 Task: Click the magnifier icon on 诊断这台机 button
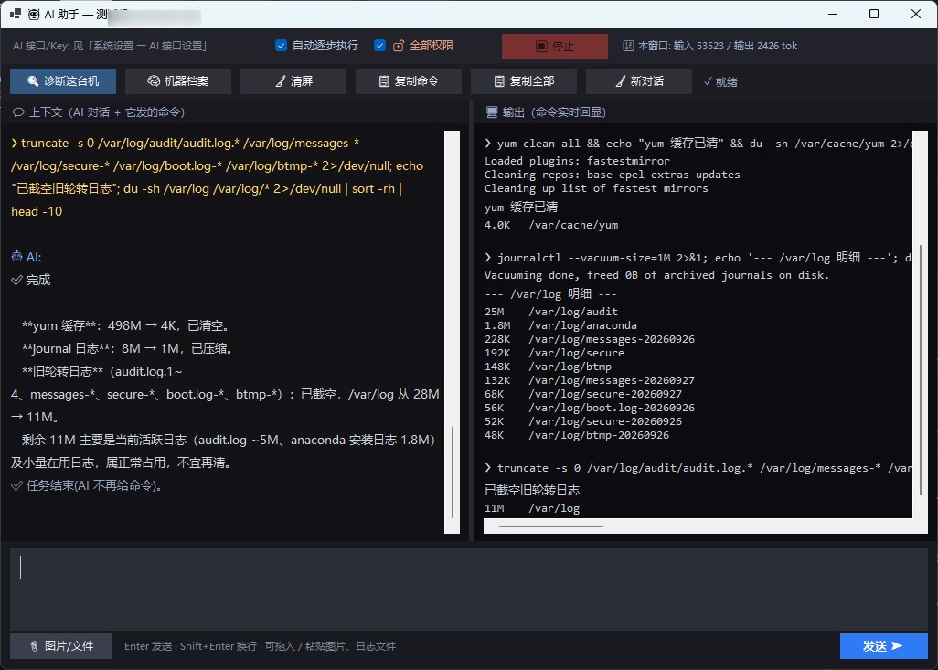coord(33,80)
